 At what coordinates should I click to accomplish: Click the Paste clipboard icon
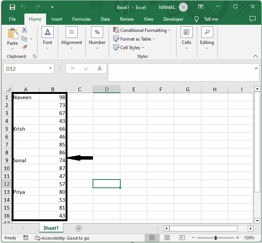tap(12, 33)
